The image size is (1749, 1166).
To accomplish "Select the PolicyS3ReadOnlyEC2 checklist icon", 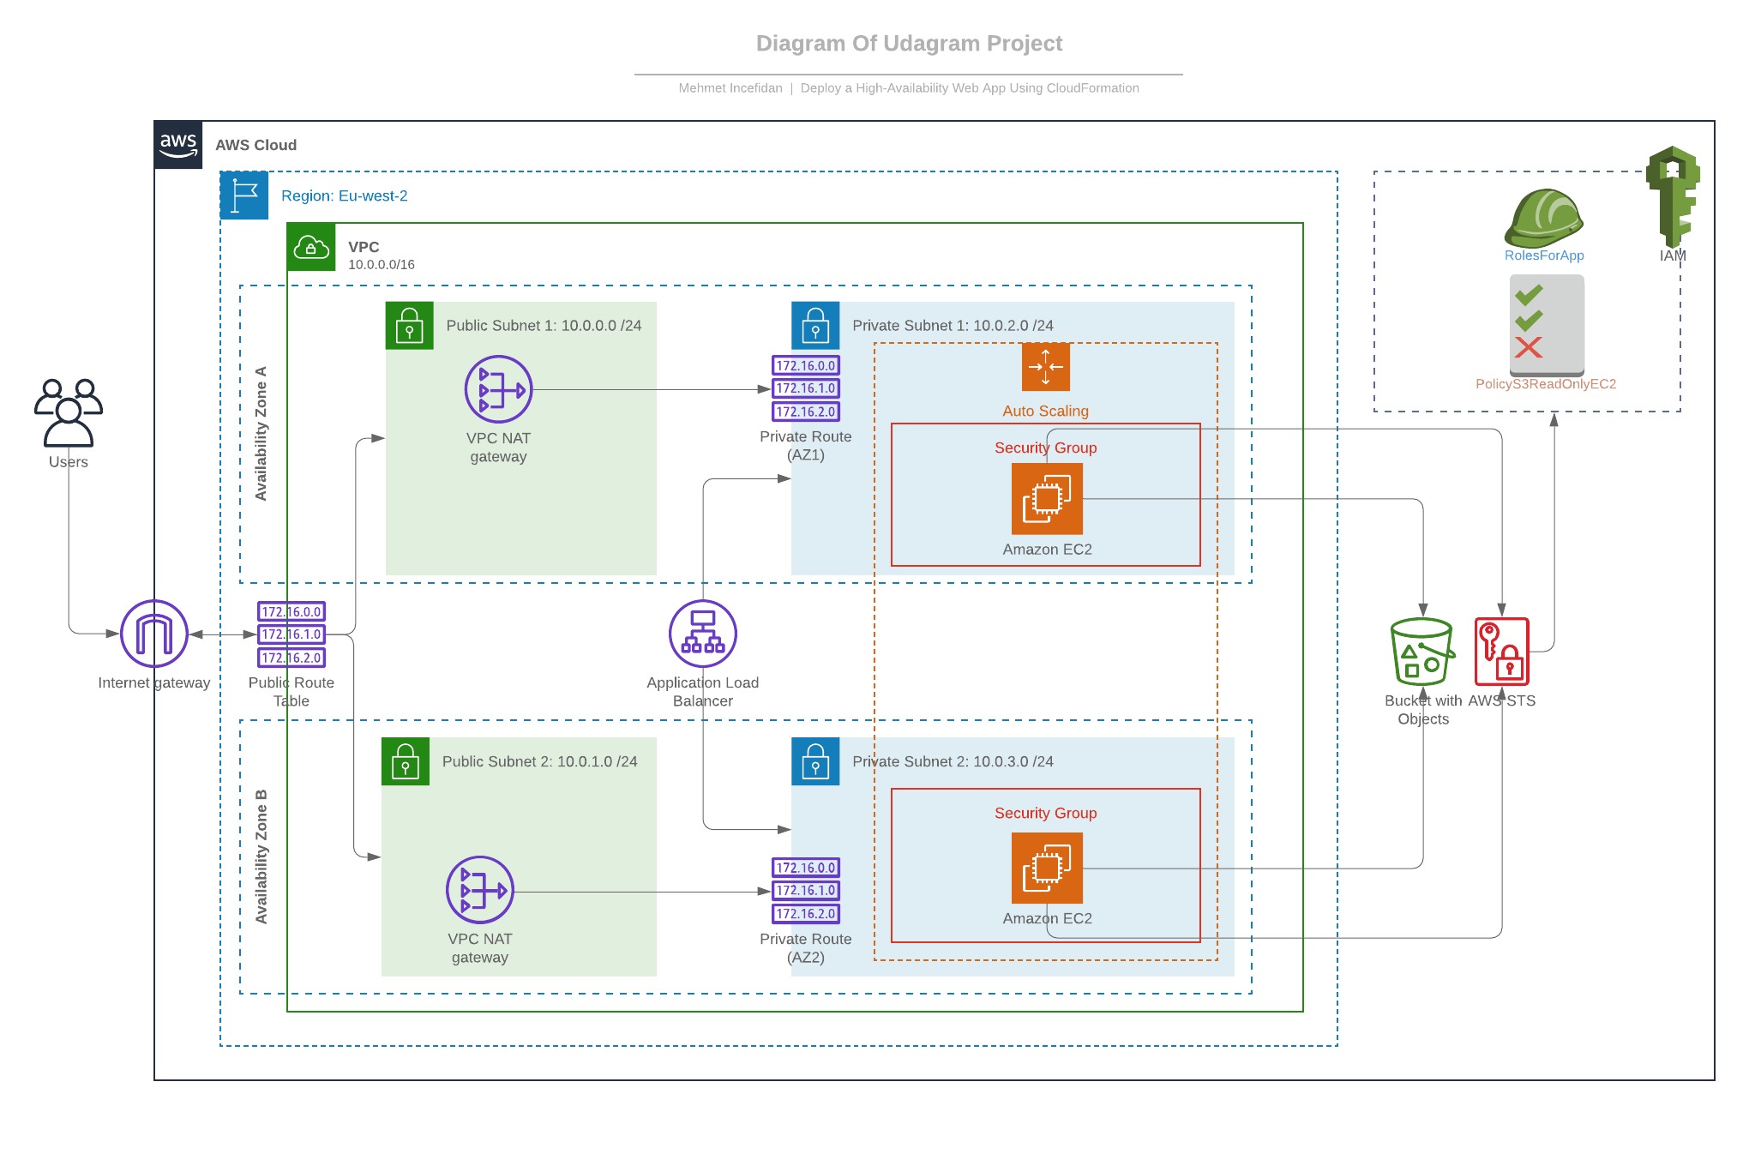I will [1547, 326].
